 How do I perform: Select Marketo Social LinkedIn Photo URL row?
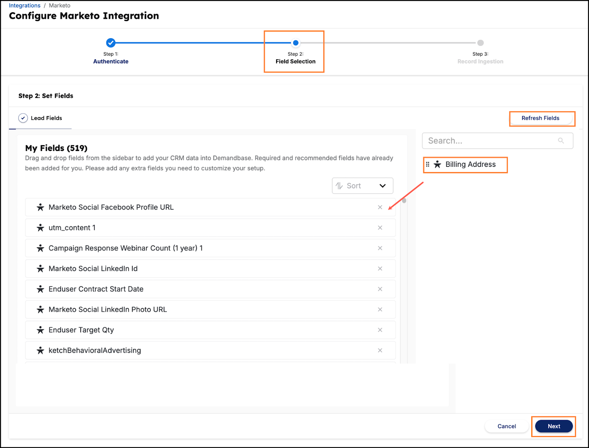click(x=211, y=309)
